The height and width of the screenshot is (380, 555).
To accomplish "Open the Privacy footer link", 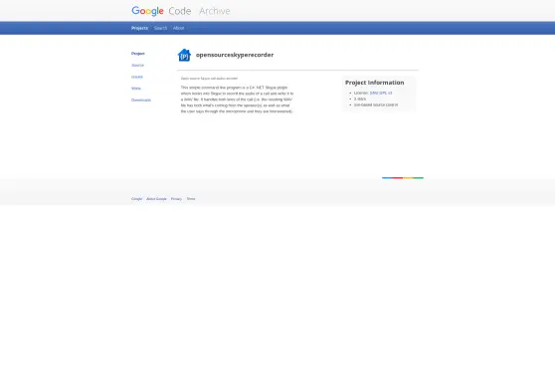I will [x=176, y=199].
